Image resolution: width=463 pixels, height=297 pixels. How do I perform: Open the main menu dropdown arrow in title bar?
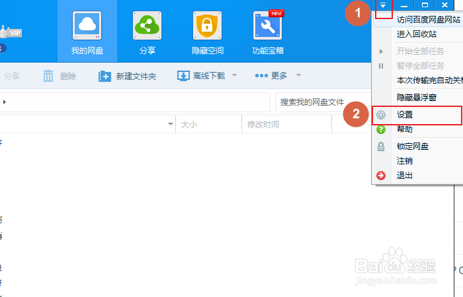point(383,5)
